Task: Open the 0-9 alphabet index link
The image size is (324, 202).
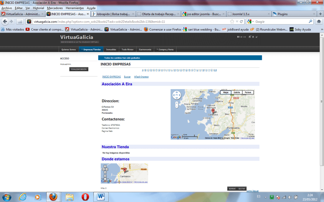Action: click(215, 70)
